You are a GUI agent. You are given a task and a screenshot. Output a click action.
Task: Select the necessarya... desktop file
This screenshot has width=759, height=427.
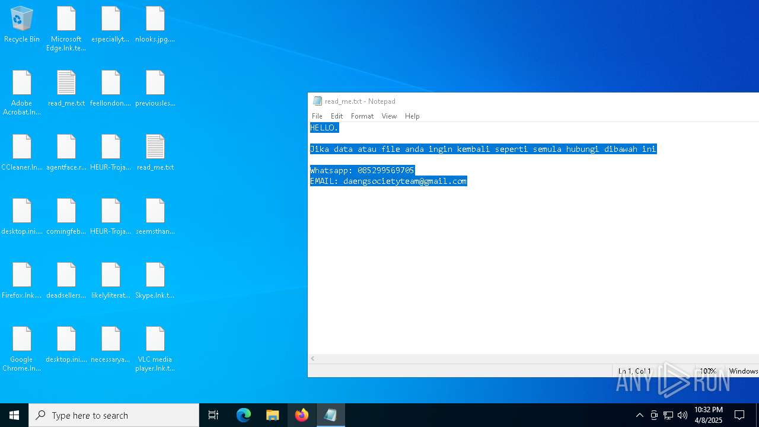coord(110,345)
